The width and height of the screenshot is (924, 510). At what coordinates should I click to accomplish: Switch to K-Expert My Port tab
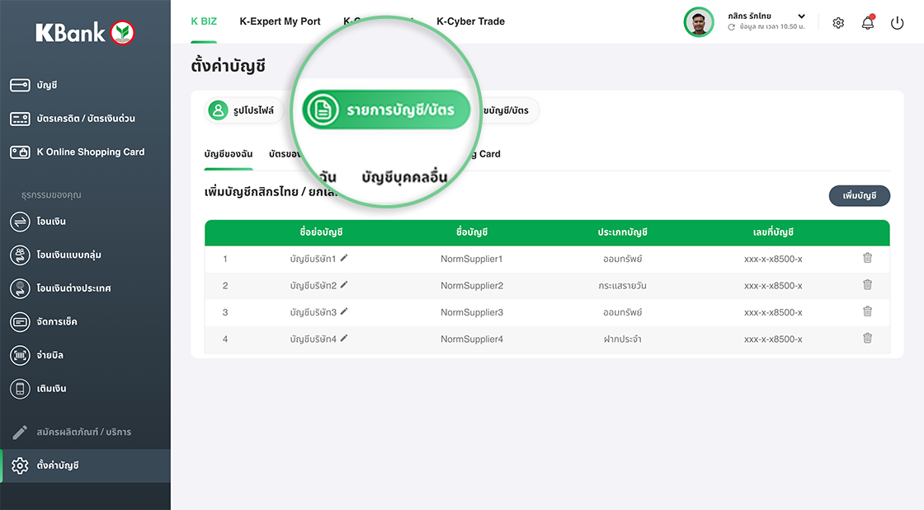click(x=280, y=21)
